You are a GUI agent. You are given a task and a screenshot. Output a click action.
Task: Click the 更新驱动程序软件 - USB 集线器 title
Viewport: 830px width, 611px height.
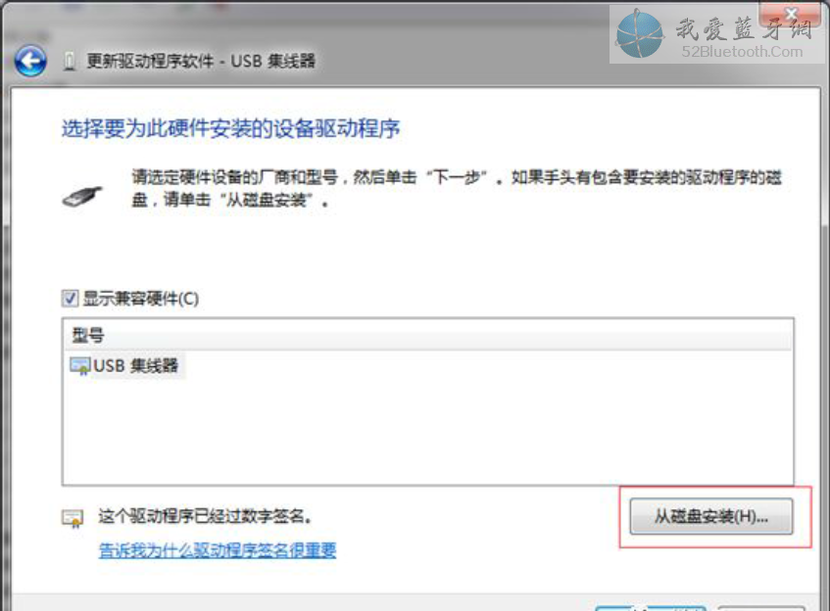201,62
